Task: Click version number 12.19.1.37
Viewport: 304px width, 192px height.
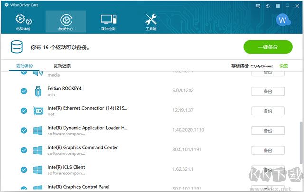Action: point(183,110)
